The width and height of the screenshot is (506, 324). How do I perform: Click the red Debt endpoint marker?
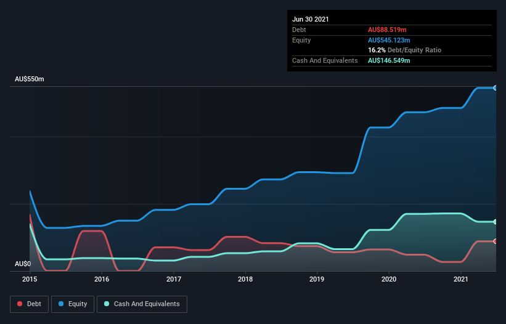coord(496,241)
